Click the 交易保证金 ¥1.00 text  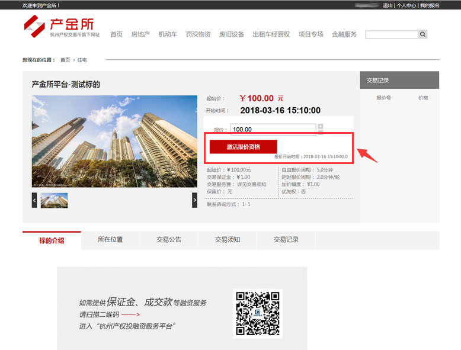pyautogui.click(x=229, y=177)
